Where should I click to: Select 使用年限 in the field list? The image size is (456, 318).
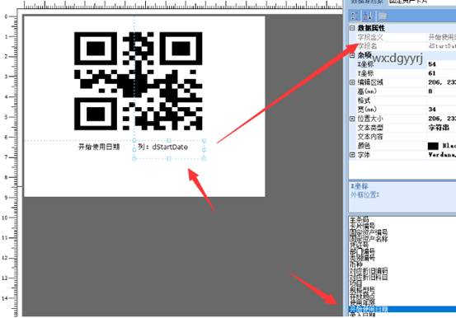point(362,302)
